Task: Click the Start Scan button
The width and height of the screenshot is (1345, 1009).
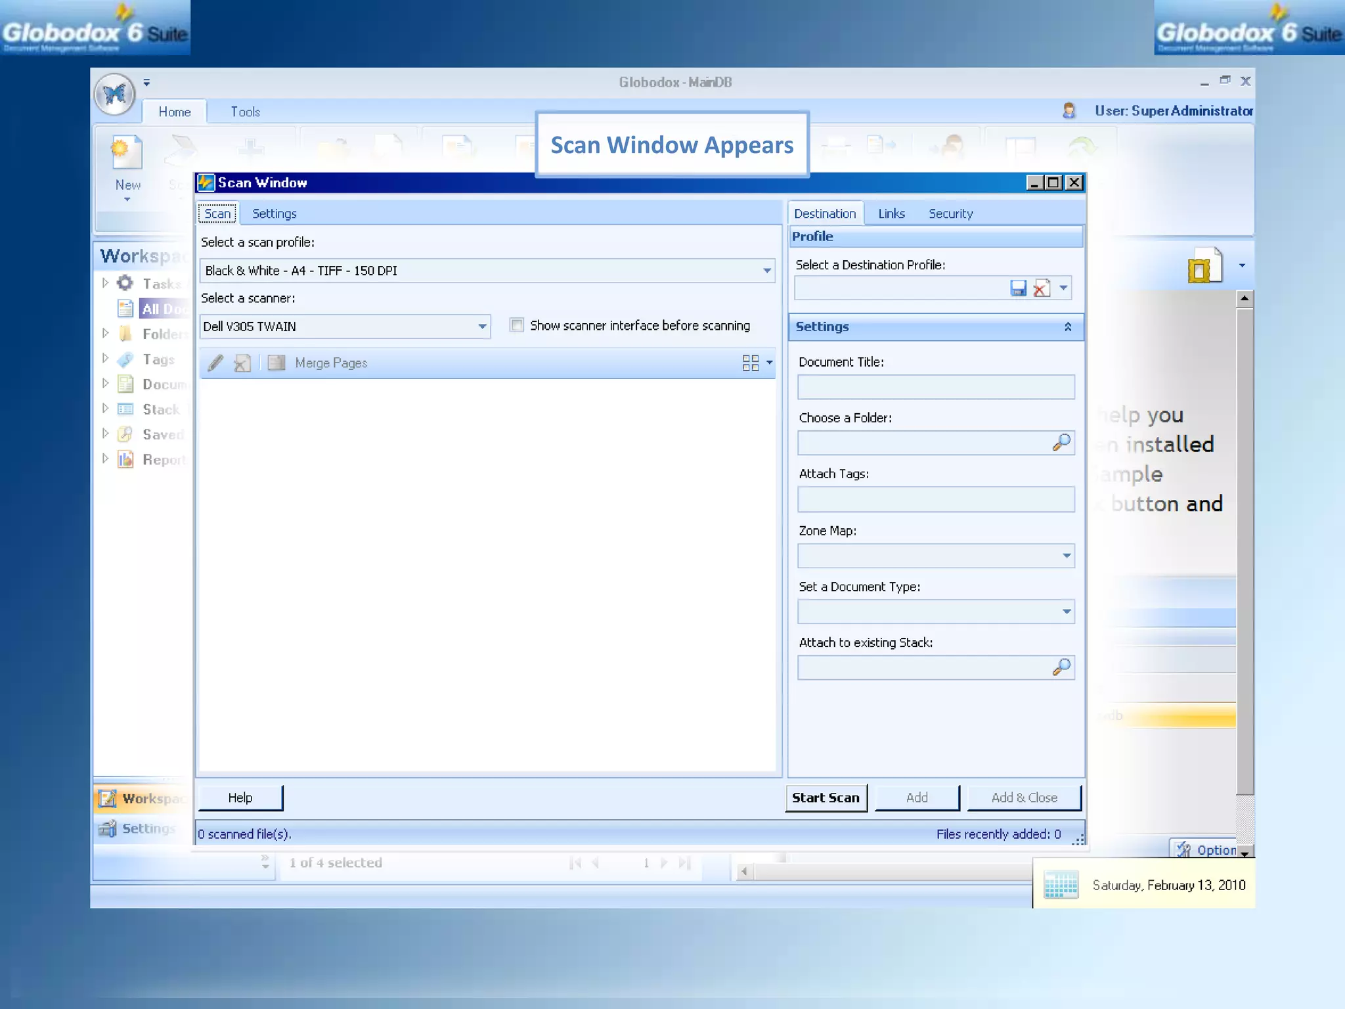Action: click(826, 797)
